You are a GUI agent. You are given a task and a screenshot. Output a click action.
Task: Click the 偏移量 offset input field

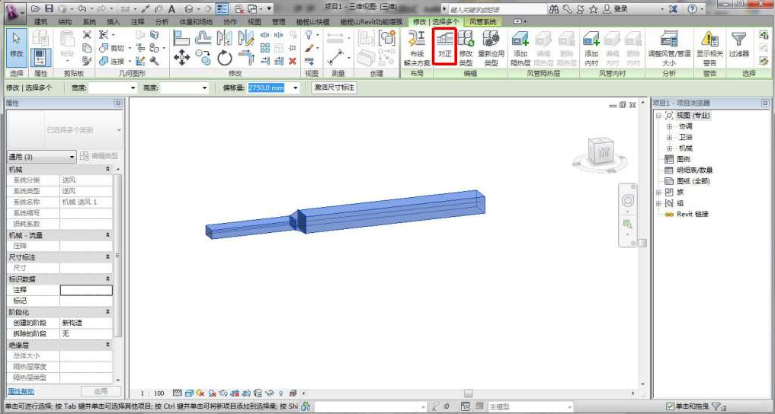tap(266, 88)
